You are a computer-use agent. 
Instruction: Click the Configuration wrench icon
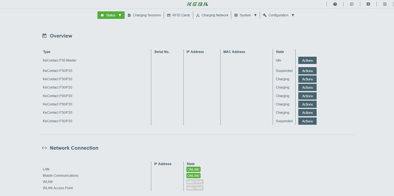click(265, 15)
